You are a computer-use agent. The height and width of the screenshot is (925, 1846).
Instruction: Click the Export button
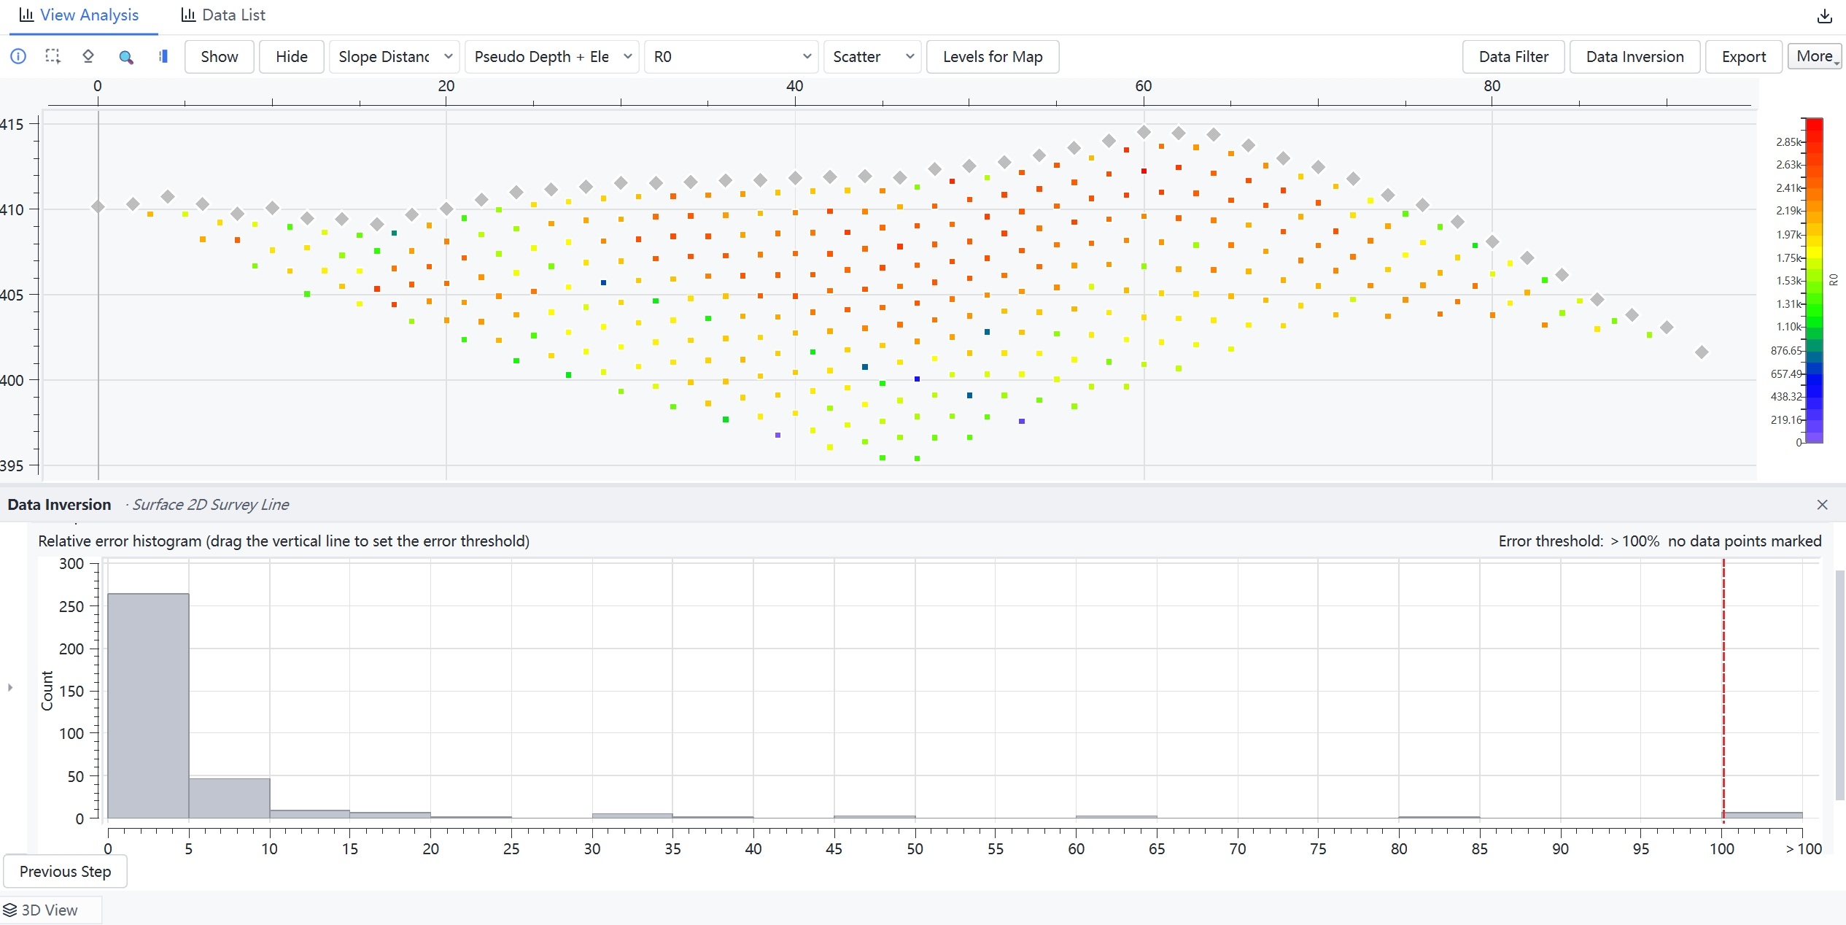(x=1743, y=57)
